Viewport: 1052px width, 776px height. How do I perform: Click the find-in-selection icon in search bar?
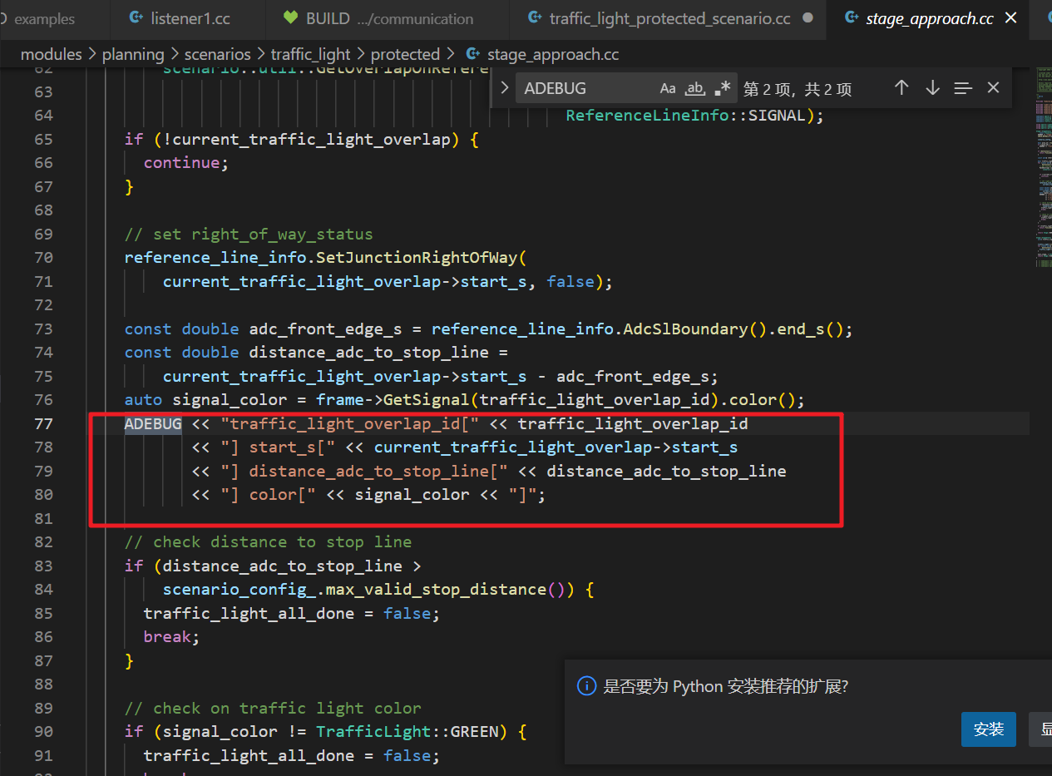(963, 88)
